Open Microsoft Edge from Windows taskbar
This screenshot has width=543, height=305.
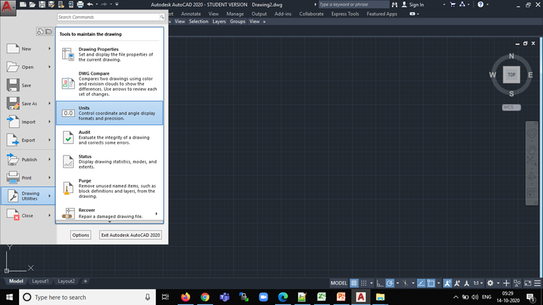(x=283, y=297)
